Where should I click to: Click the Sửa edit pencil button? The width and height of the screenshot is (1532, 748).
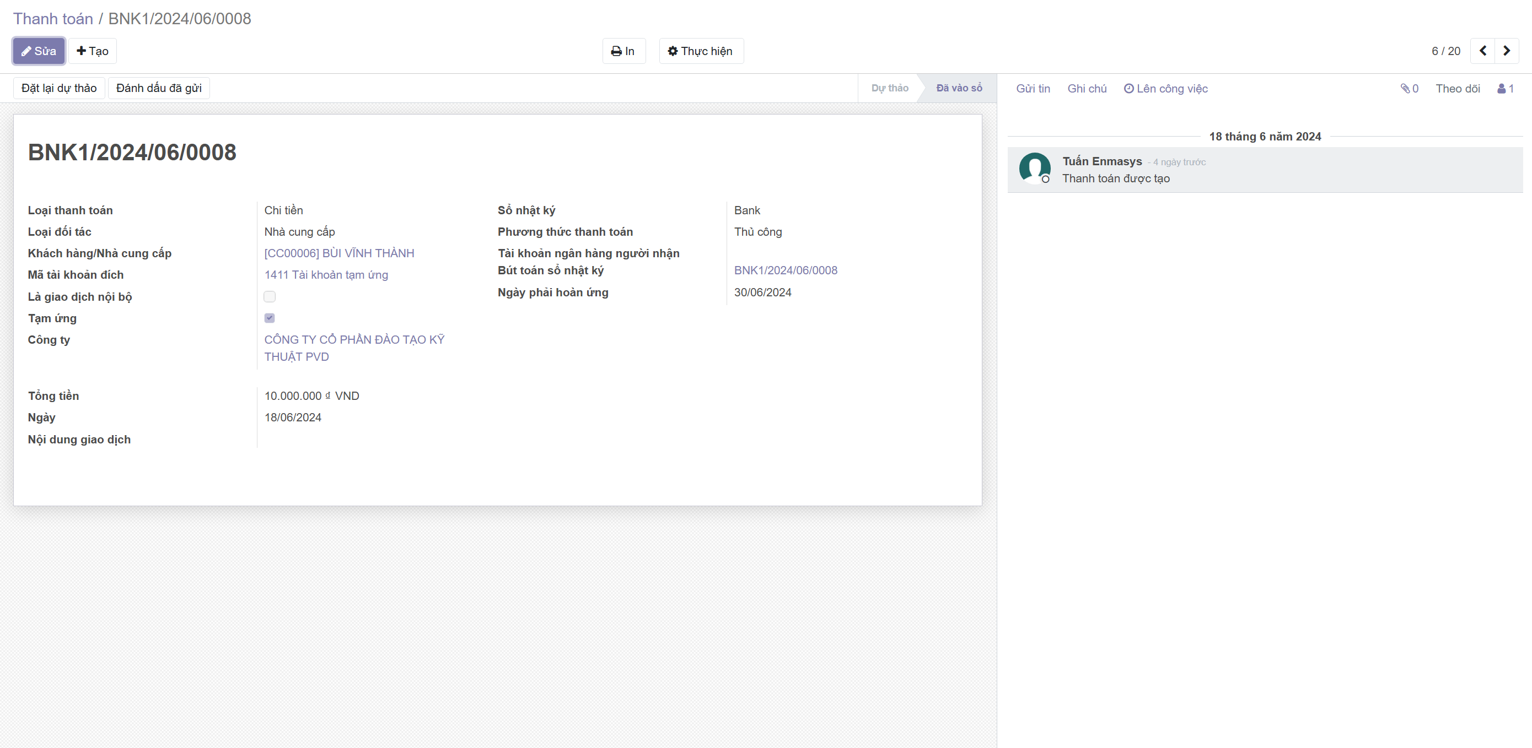click(39, 51)
